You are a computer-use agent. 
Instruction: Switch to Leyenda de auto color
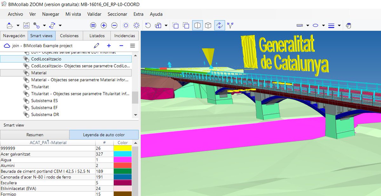pos(104,135)
